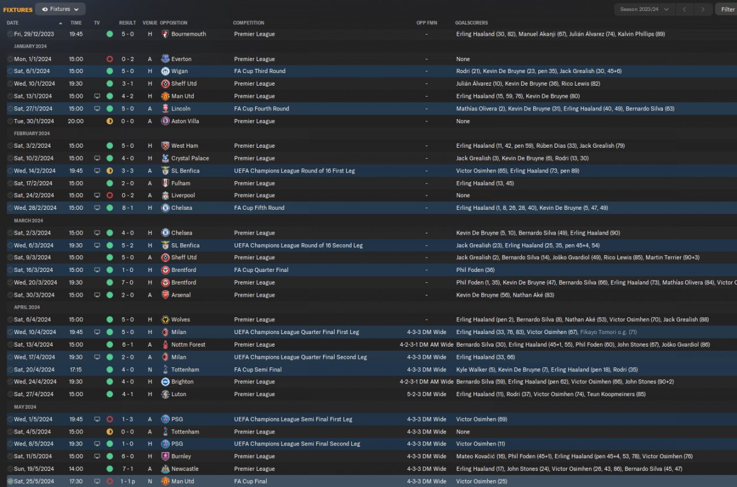Click Brentford badge on 20/3/2024 row

[x=165, y=283]
